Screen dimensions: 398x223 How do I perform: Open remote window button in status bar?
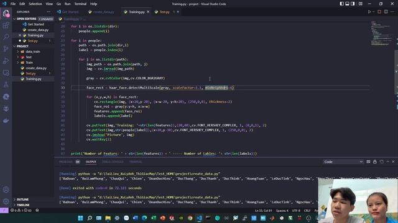click(4, 211)
